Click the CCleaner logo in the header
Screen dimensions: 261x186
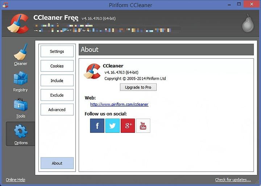coord(18,24)
